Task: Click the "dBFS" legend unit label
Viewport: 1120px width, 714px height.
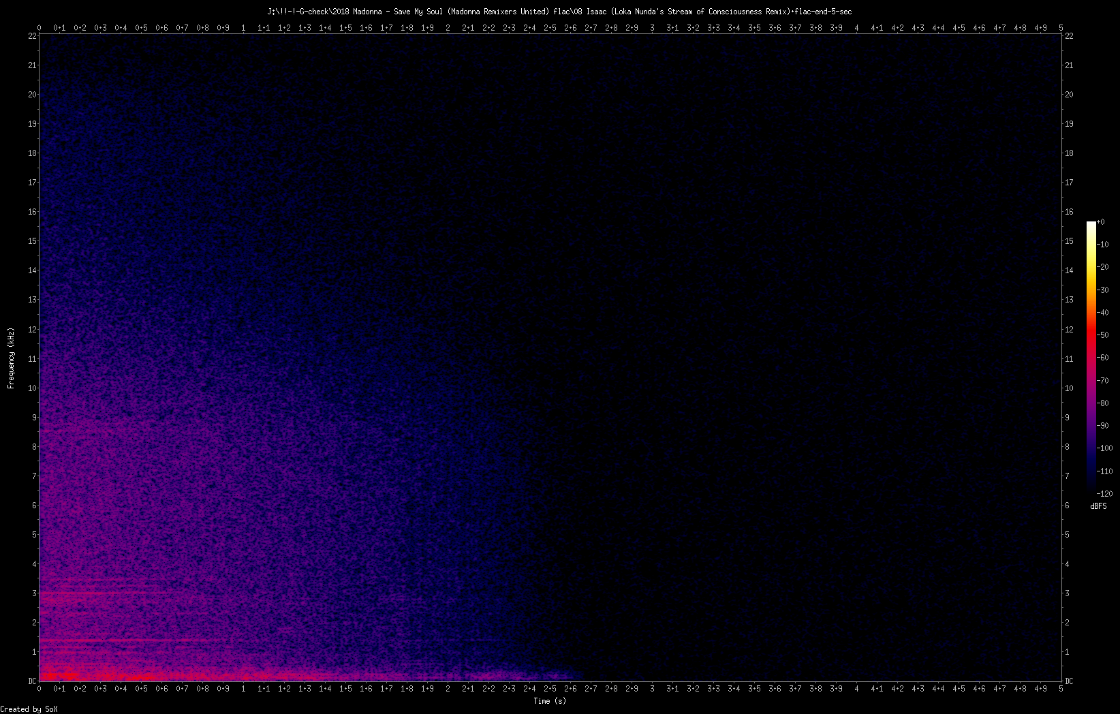Action: pos(1098,506)
